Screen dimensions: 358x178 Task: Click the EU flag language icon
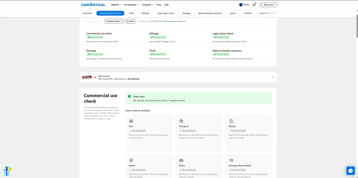(x=241, y=5)
